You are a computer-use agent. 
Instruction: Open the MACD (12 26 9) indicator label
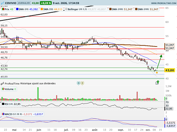(23, 114)
